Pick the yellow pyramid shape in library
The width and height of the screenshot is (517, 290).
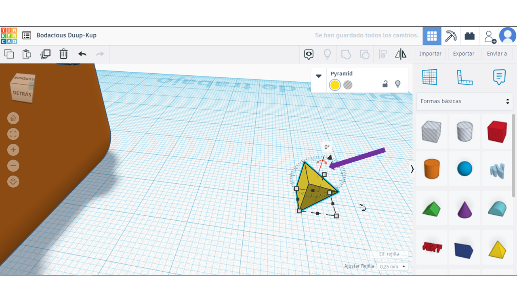[497, 249]
